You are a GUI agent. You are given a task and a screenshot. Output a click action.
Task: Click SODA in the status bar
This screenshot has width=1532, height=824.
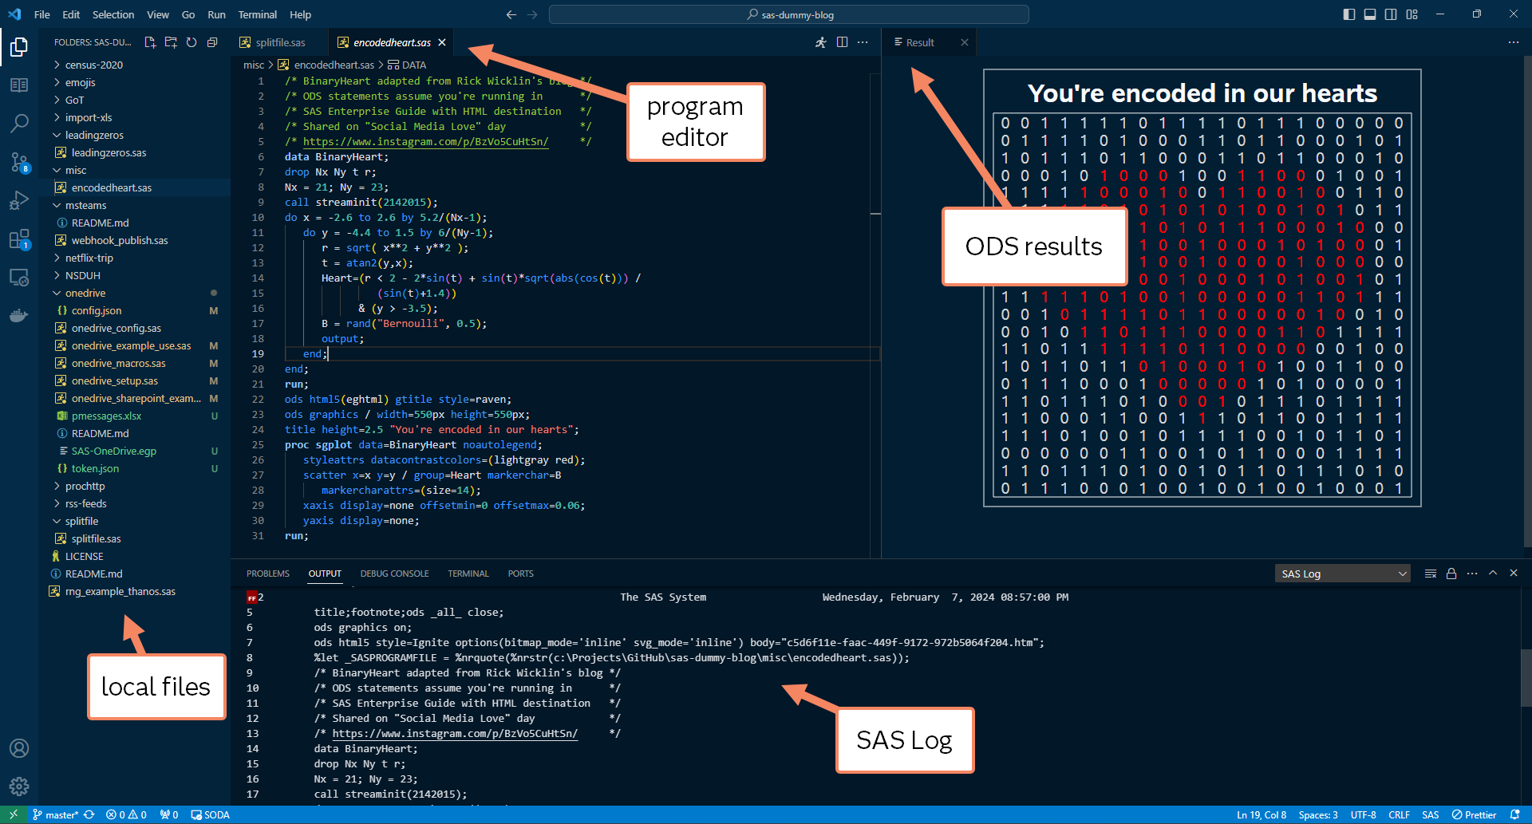click(x=210, y=814)
